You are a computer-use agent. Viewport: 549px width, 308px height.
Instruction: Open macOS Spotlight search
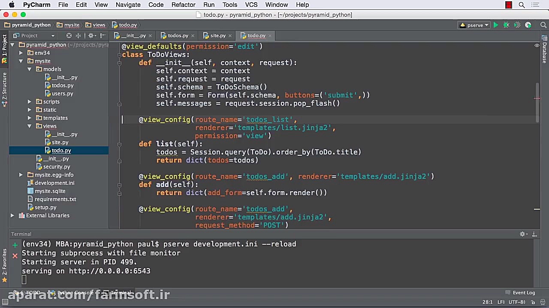pos(522,5)
